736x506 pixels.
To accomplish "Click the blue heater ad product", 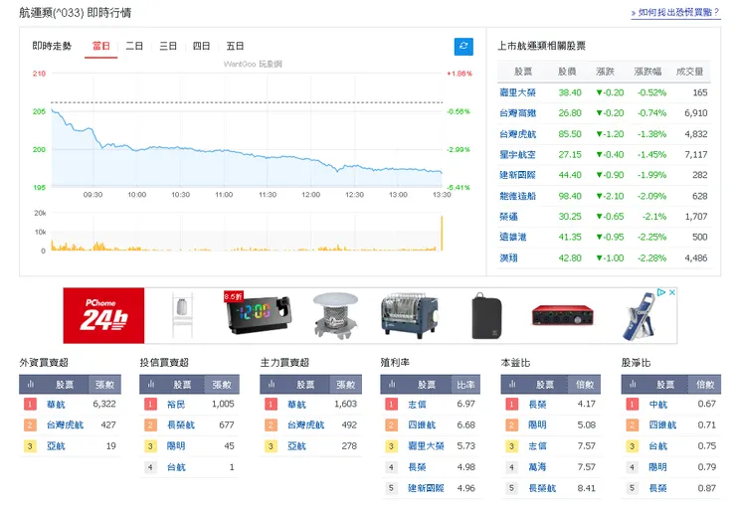I will [410, 315].
